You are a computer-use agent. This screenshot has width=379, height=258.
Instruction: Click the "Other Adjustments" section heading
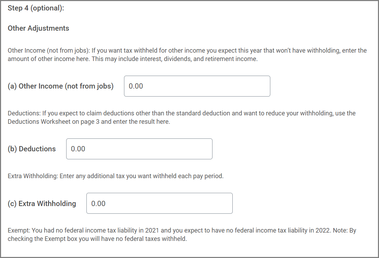click(38, 28)
